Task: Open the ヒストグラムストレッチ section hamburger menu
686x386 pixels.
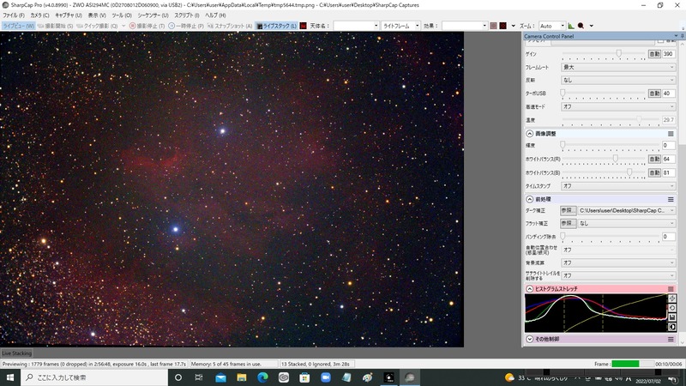Action: pos(671,289)
